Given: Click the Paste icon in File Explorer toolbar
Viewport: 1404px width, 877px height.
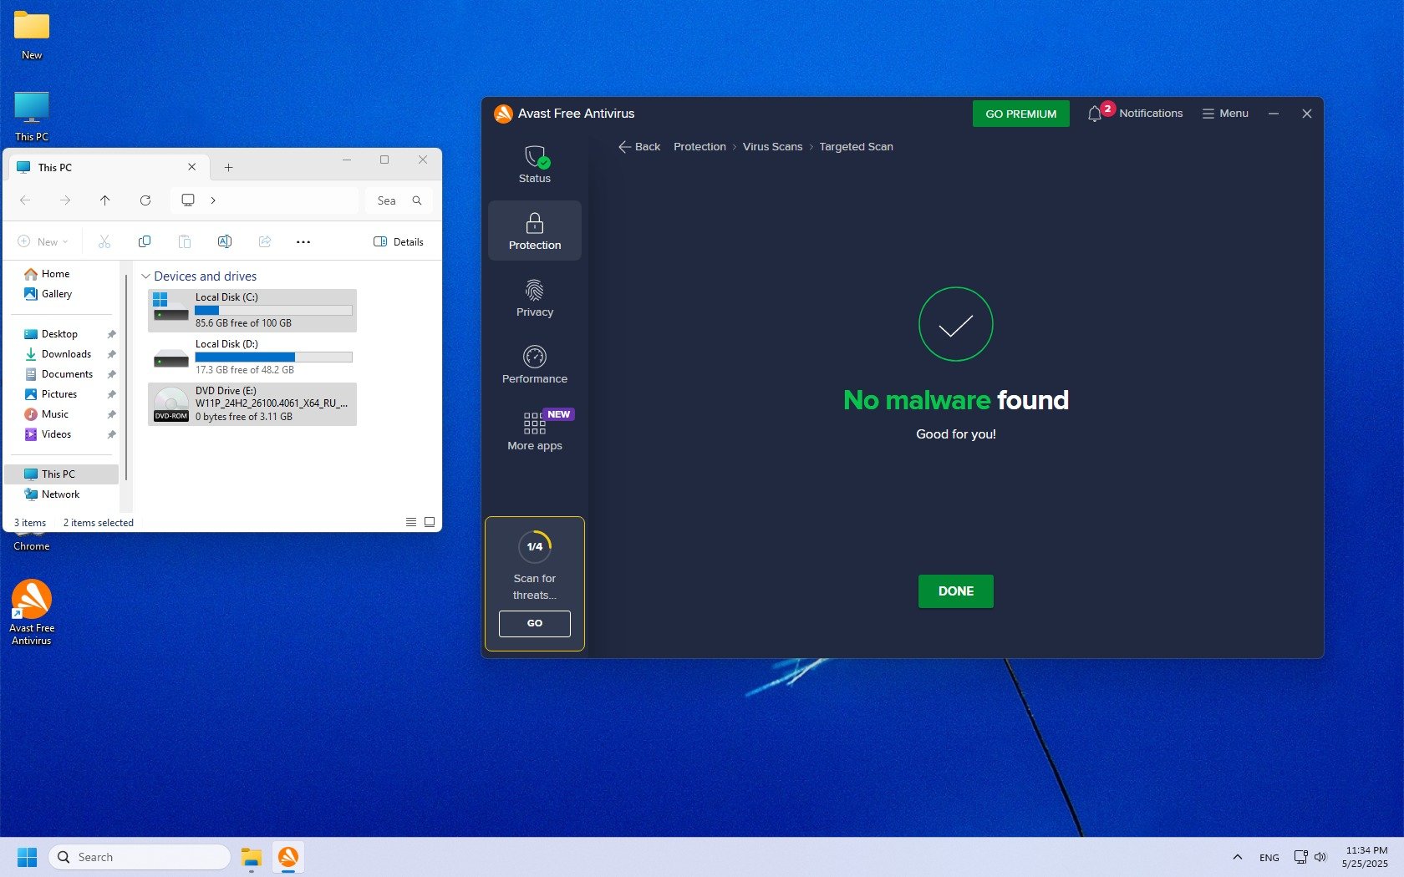Looking at the screenshot, I should coord(185,242).
